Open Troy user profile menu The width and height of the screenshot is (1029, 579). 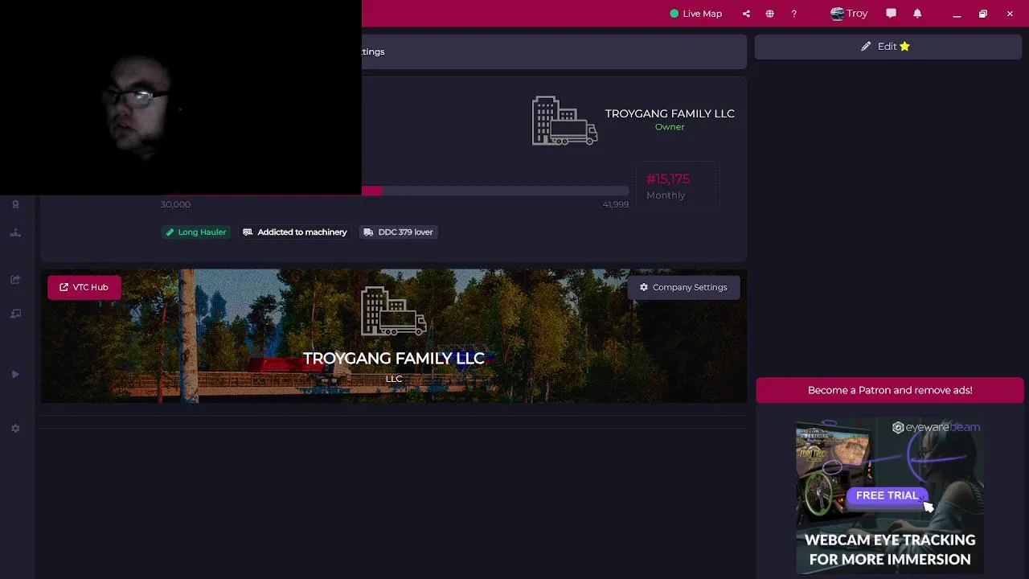(849, 14)
